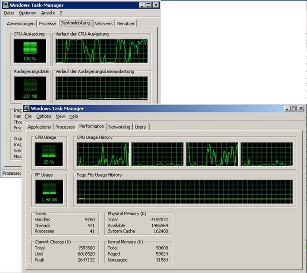Click the CPU Usage 25 % meter
This screenshot has width=307, height=273.
pyautogui.click(x=49, y=154)
